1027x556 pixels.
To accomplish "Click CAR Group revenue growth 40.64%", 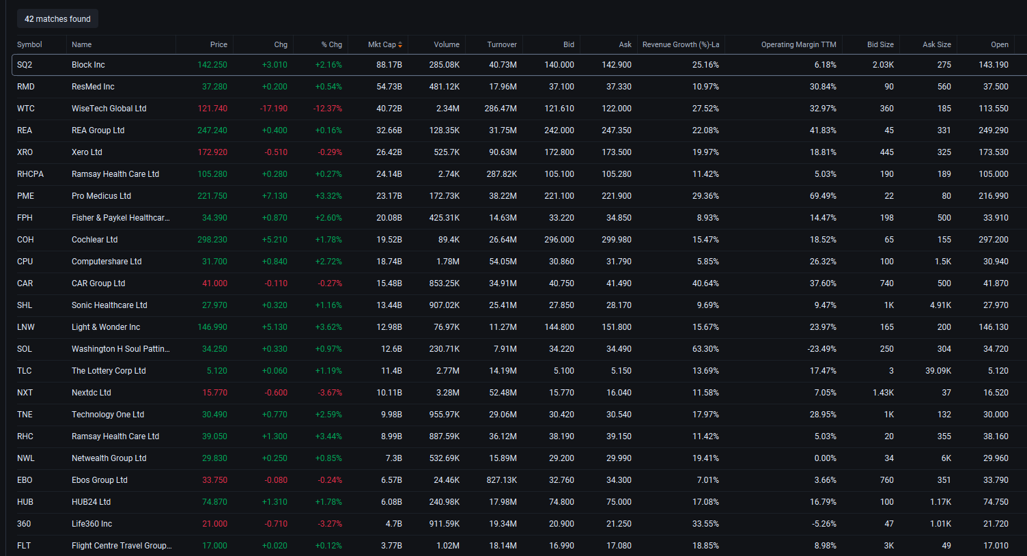I will click(x=705, y=283).
